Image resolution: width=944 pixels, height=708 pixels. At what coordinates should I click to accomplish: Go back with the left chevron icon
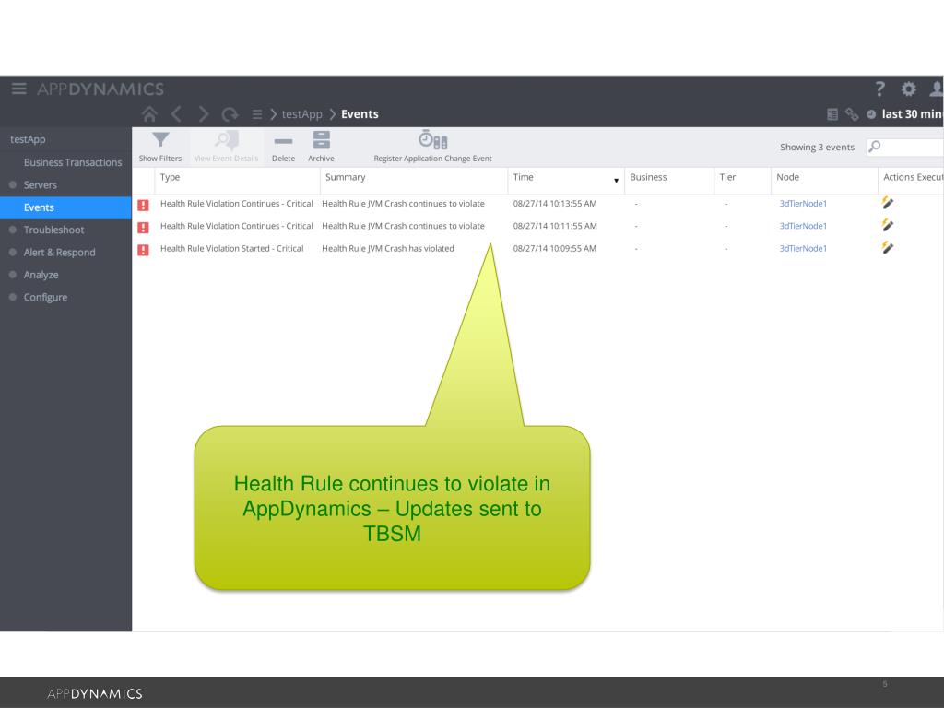click(176, 113)
